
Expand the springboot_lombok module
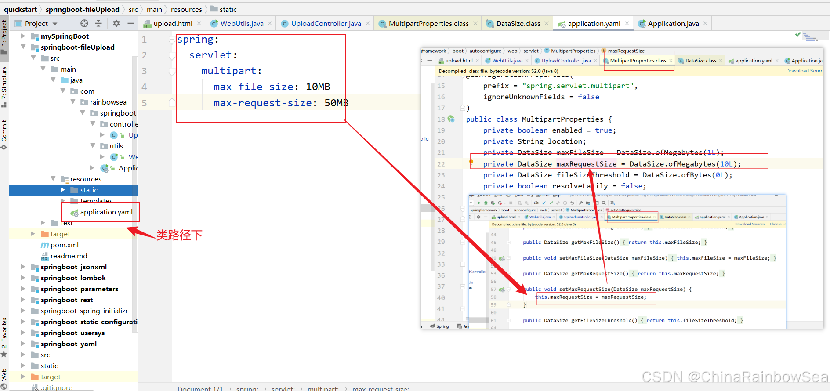(x=23, y=278)
